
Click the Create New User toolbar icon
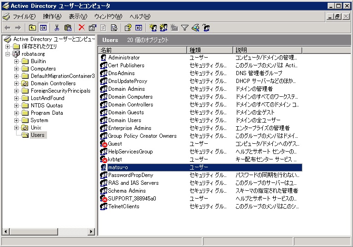click(153, 28)
